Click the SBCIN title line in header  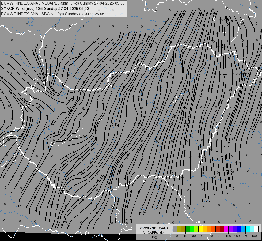click(55, 14)
